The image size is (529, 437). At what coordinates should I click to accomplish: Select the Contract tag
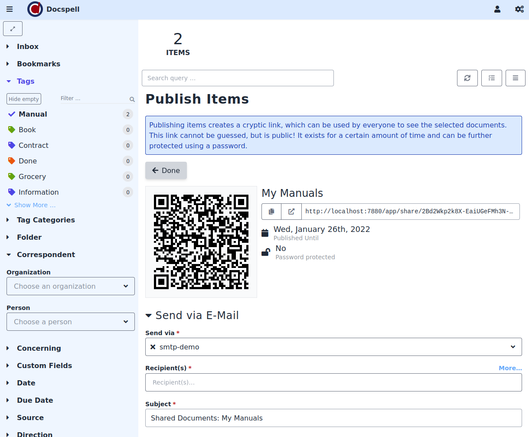pos(33,145)
